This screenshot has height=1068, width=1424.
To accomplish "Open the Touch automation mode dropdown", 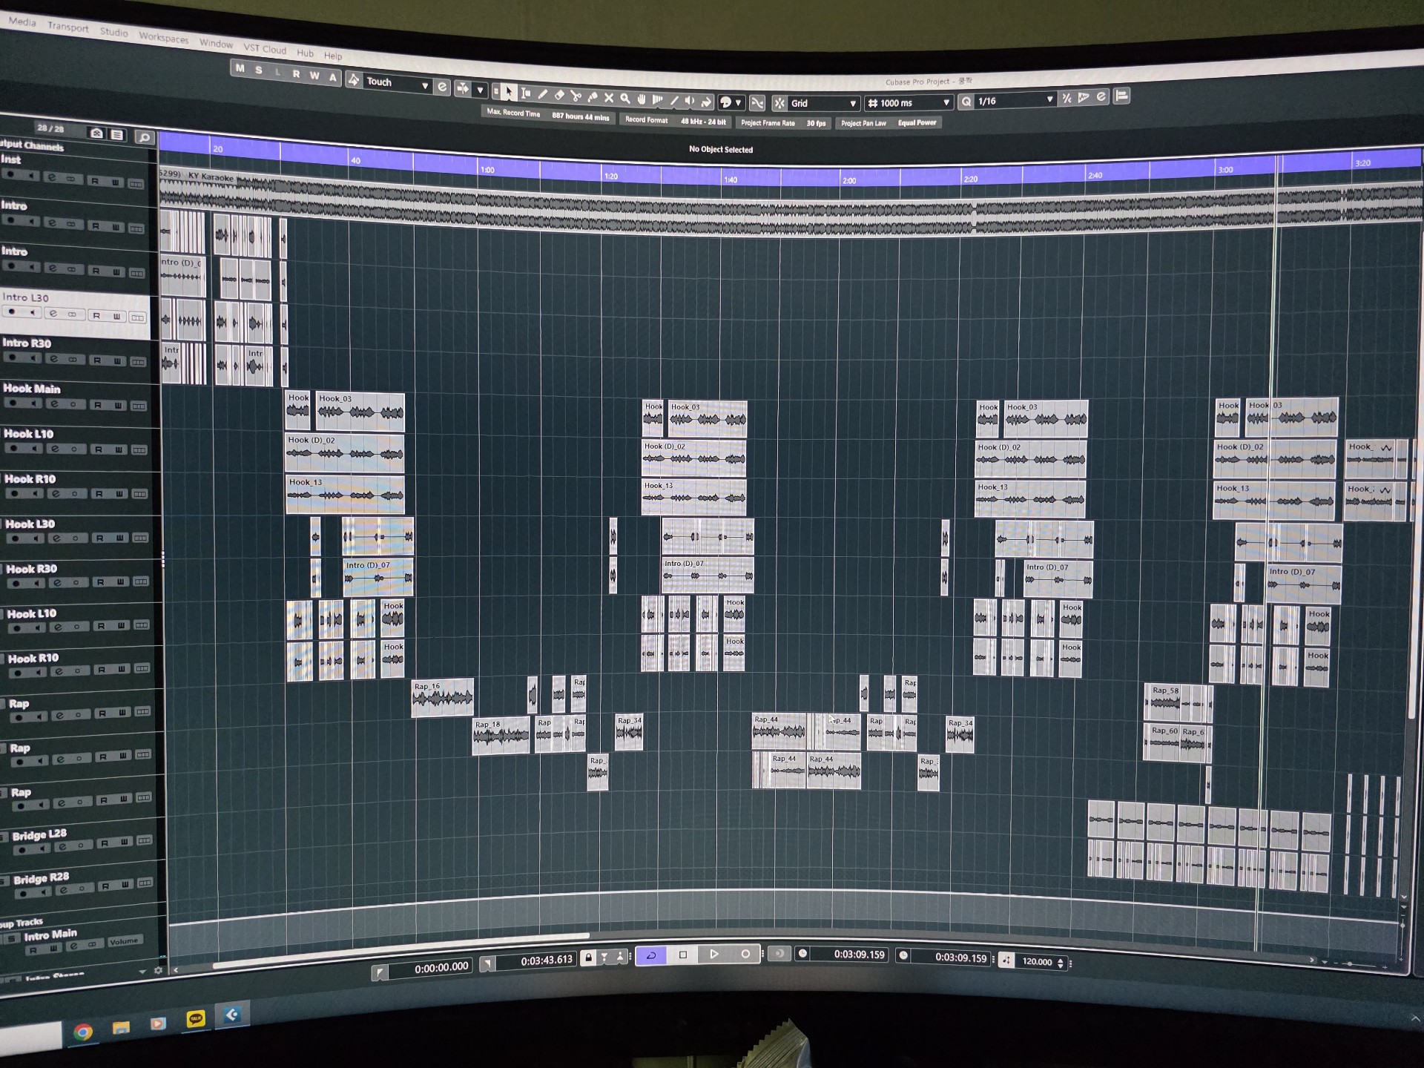I will click(x=425, y=85).
